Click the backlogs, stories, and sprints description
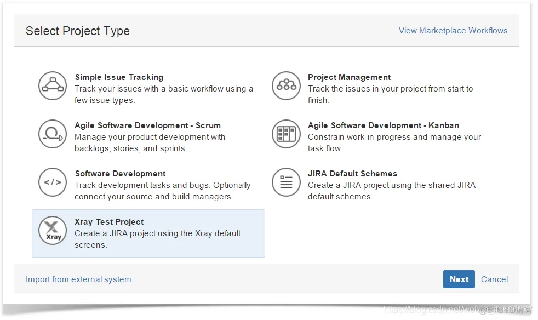 (150, 142)
